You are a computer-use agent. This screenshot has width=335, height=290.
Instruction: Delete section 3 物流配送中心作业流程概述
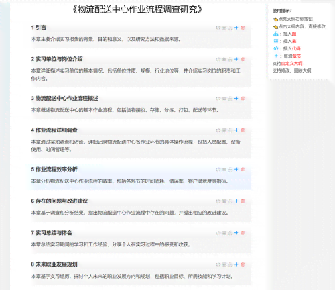click(x=243, y=99)
